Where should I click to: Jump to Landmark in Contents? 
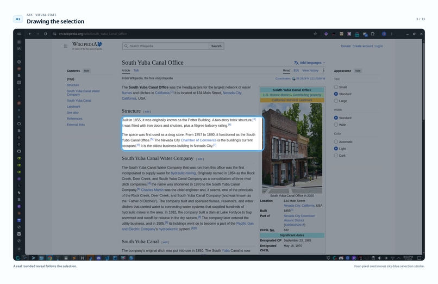point(73,107)
